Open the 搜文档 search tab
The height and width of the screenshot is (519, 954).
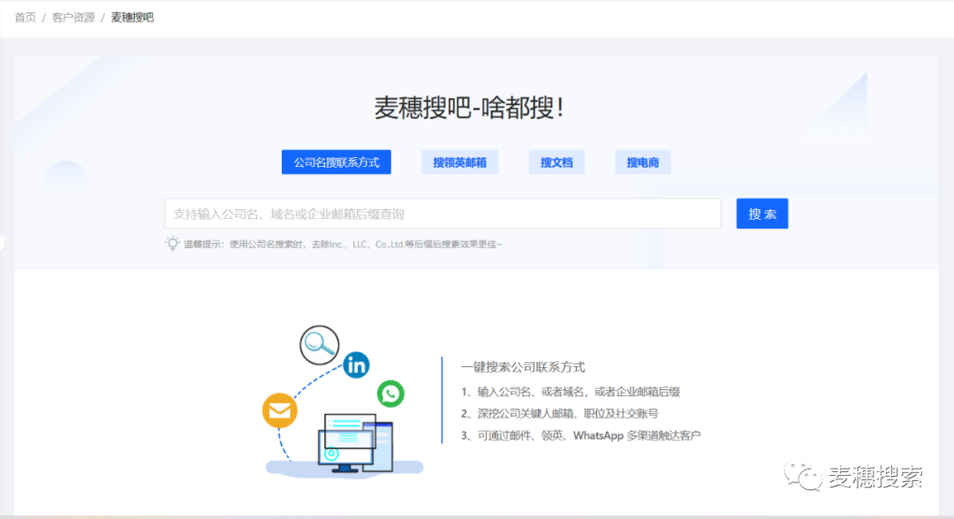point(556,162)
